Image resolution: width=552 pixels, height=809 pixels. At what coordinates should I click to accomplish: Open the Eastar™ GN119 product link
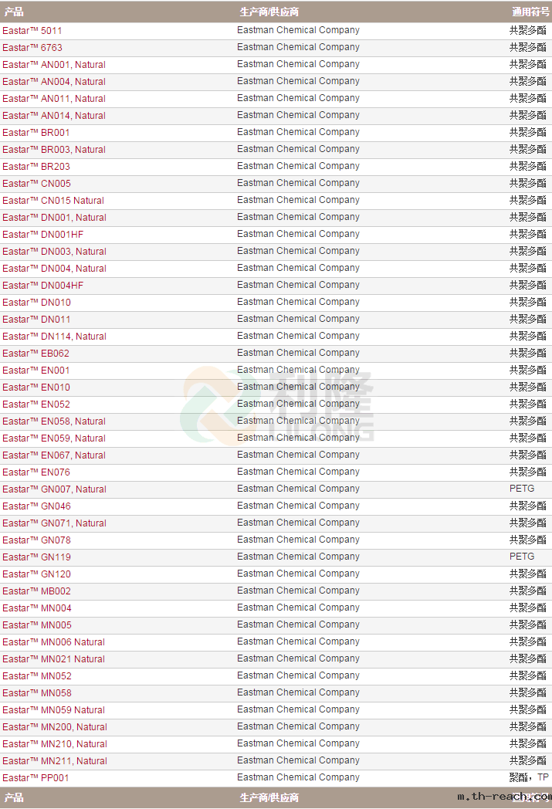[36, 557]
